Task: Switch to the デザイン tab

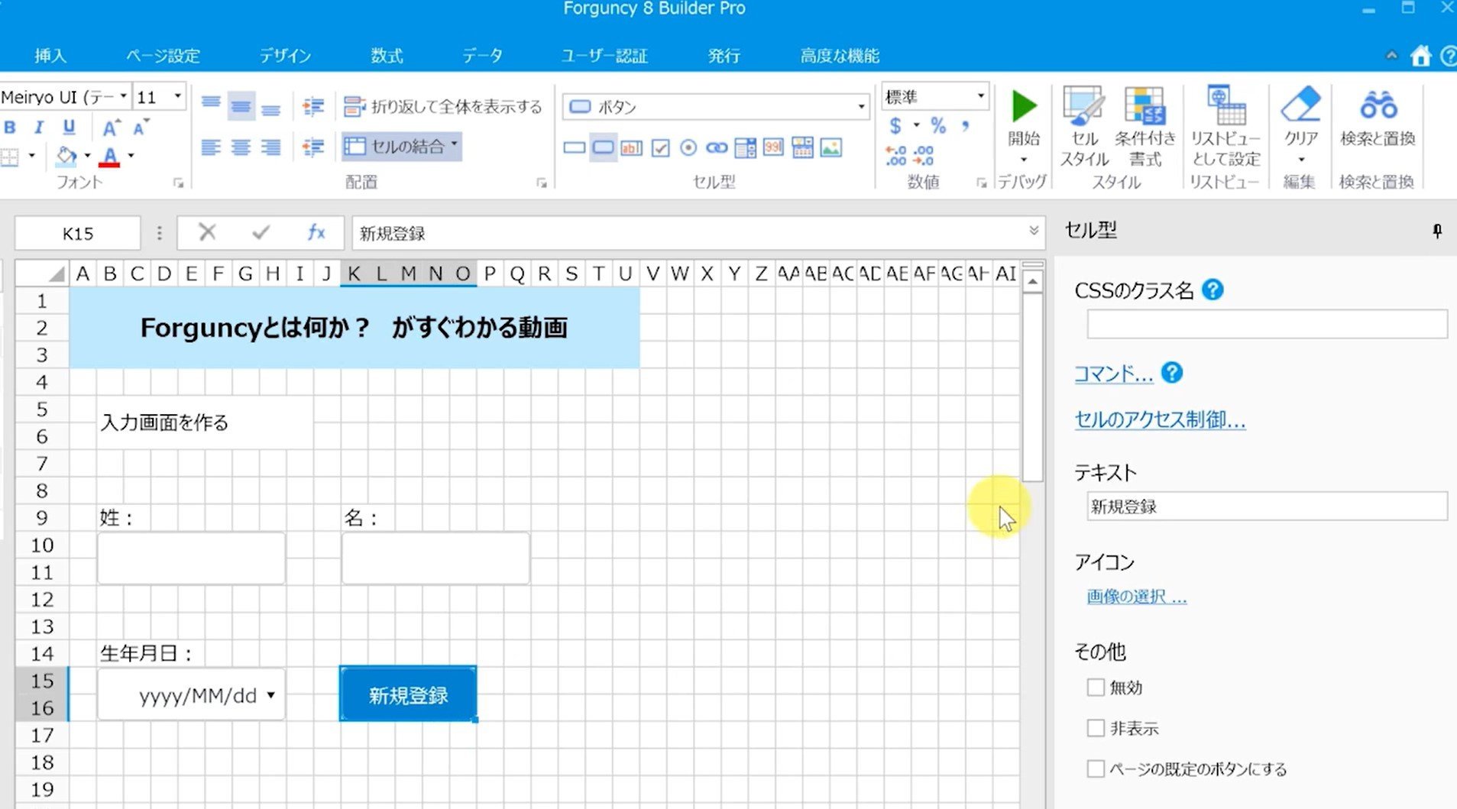Action: click(284, 56)
